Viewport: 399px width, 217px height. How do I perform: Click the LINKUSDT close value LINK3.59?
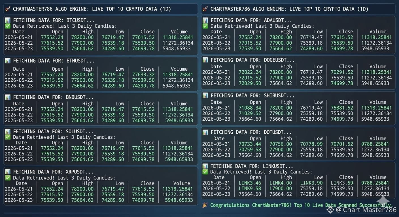click(x=342, y=183)
